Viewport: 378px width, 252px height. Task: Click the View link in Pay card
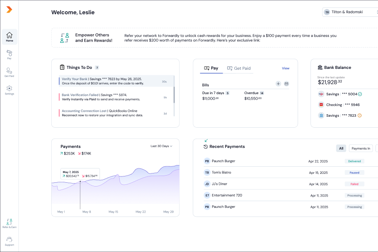(286, 68)
